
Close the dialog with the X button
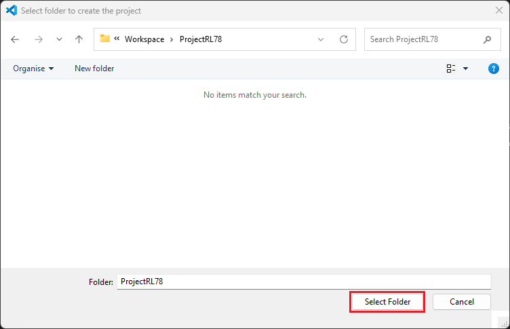[499, 10]
